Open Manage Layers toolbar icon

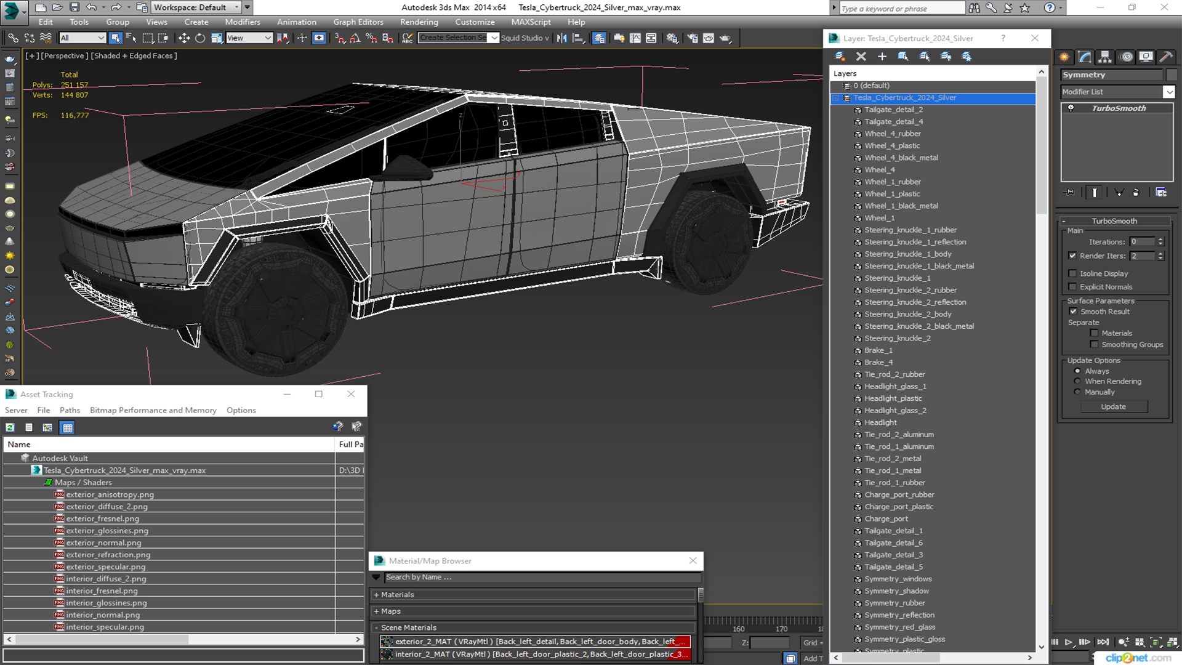click(599, 38)
